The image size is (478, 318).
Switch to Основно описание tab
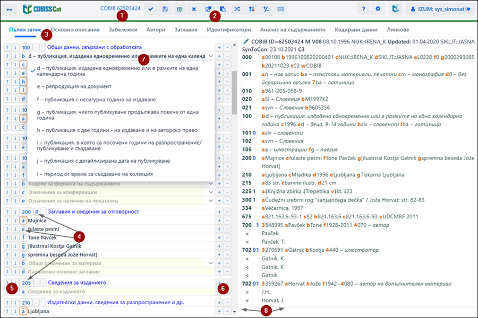pos(75,30)
